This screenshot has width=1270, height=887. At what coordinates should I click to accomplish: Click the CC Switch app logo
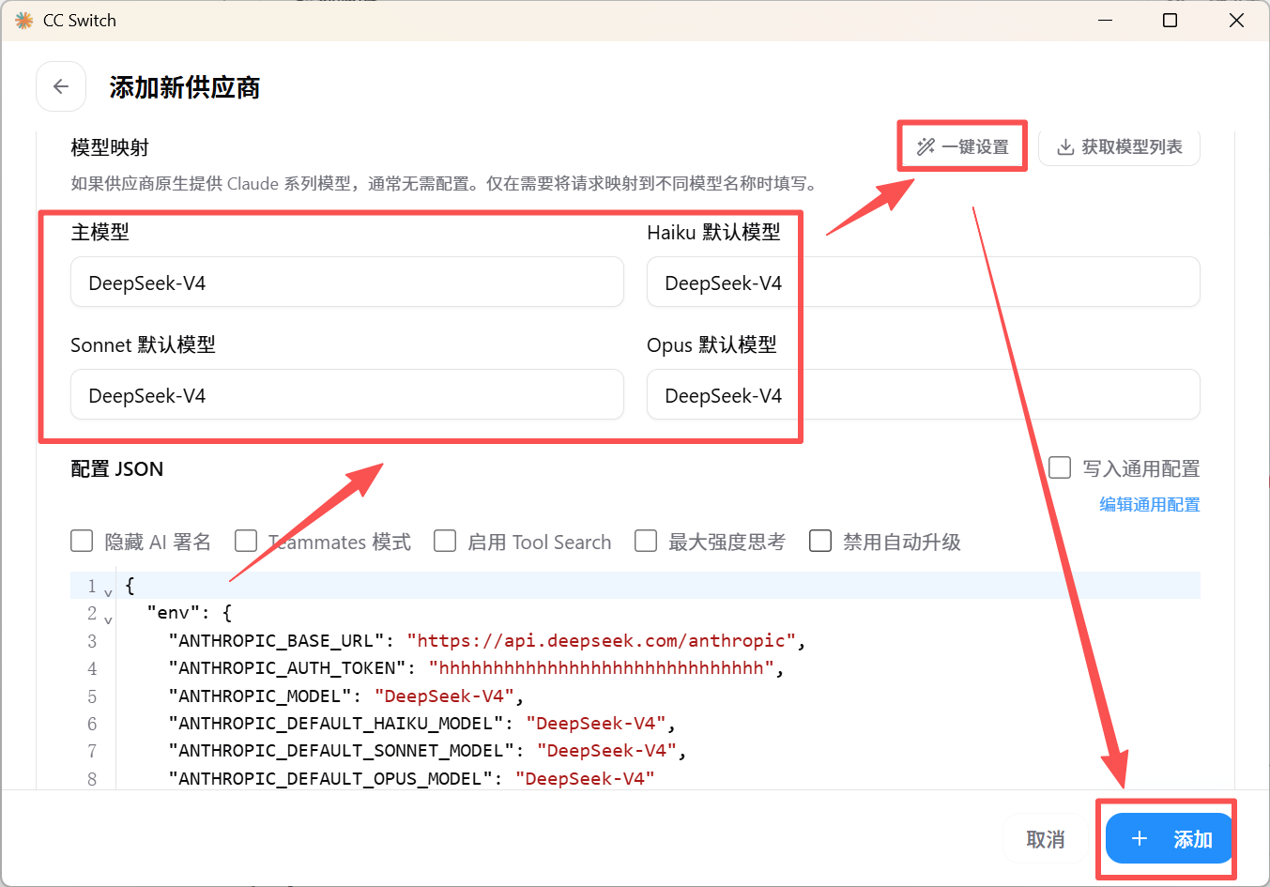point(23,20)
